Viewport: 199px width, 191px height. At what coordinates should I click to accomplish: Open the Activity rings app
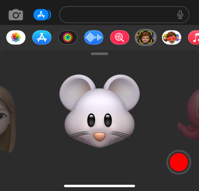[x=68, y=37]
